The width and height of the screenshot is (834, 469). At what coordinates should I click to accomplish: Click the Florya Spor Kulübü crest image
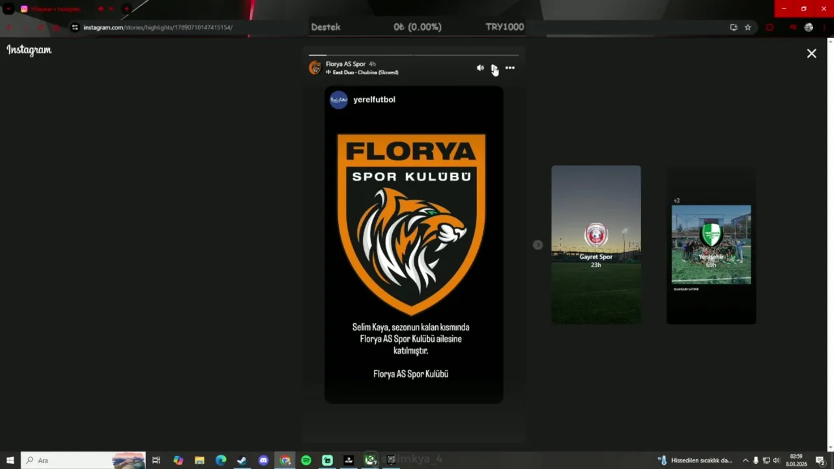pos(411,223)
